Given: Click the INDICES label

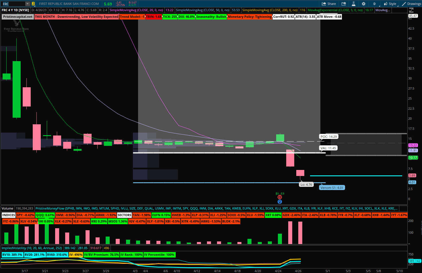Looking at the screenshot, I should (x=9, y=215).
